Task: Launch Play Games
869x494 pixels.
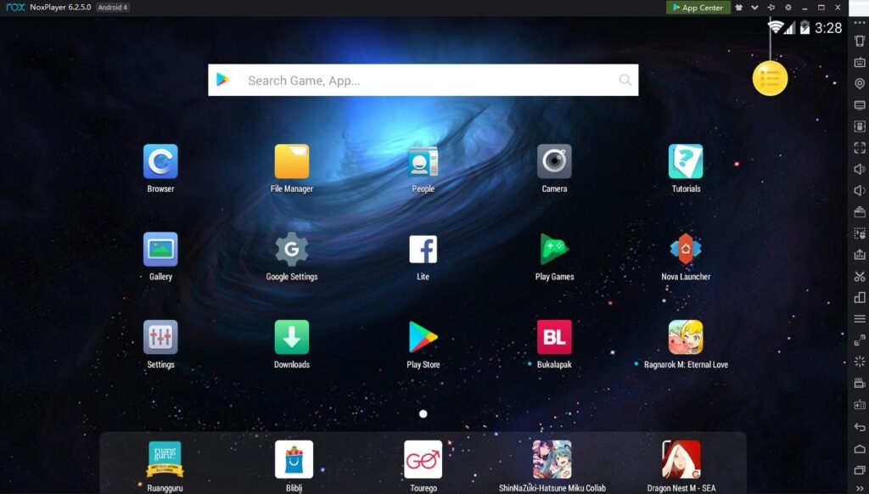Action: pyautogui.click(x=554, y=249)
